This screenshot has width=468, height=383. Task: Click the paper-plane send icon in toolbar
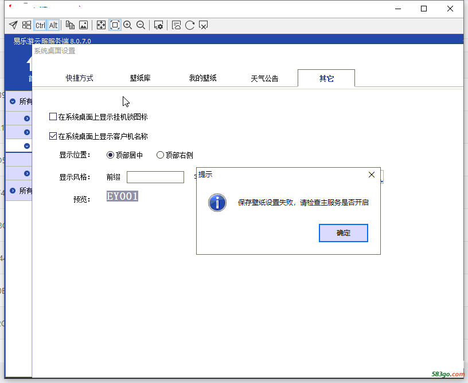13,25
